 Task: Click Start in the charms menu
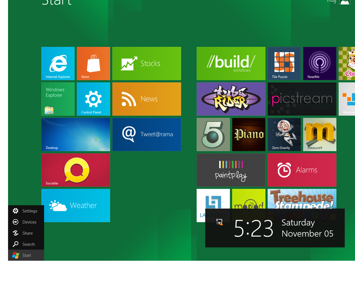tap(26, 255)
